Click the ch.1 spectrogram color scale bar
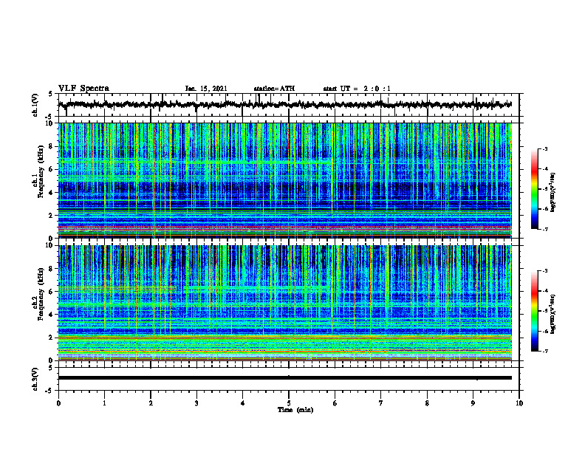The height and width of the screenshot is (452, 585). click(534, 189)
